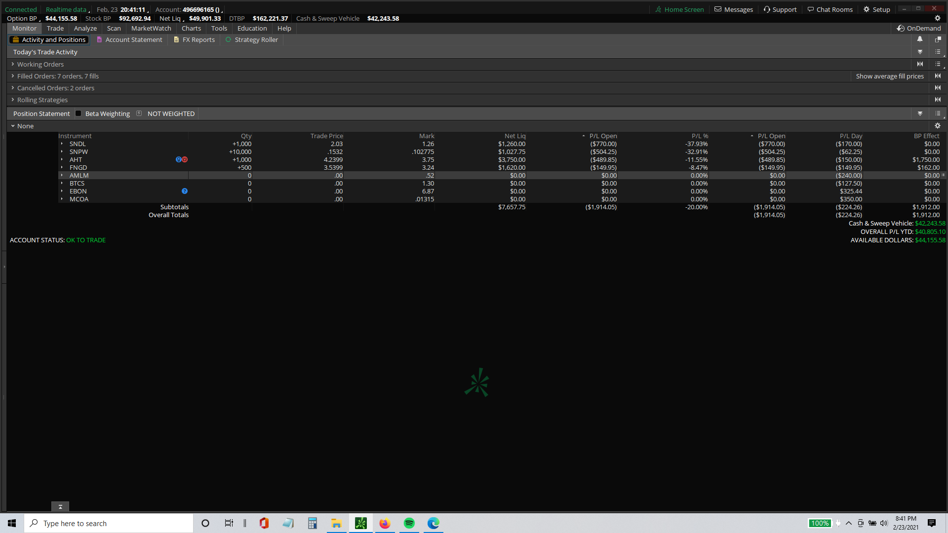Screen dimensions: 948x533
Task: Open Spotify from the taskbar
Action: pos(409,523)
